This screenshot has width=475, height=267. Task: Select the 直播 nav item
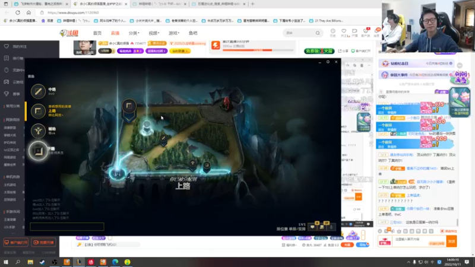point(115,33)
